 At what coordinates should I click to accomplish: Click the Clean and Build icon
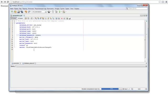56,12
